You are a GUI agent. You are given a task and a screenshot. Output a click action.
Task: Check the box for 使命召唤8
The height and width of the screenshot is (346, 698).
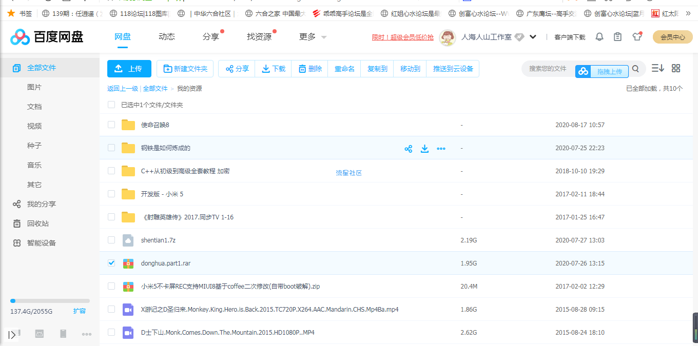(111, 125)
